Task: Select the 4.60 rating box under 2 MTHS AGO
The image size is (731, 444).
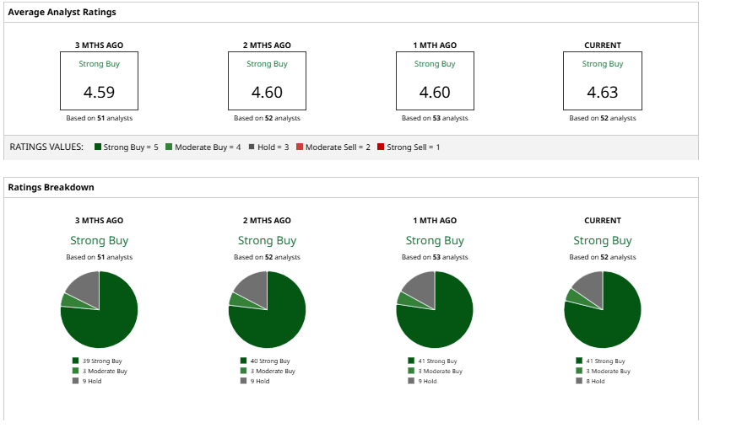Action: pyautogui.click(x=267, y=81)
